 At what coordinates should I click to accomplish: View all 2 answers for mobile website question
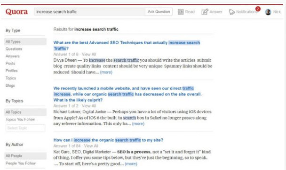pyautogui.click(x=88, y=106)
